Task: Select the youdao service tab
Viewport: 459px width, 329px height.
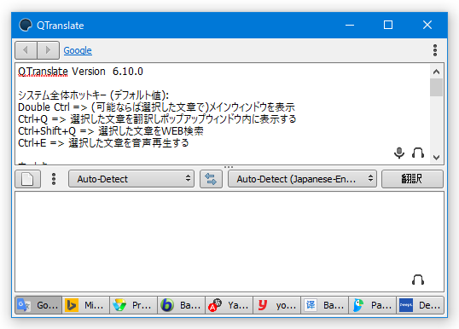Action: click(x=276, y=305)
